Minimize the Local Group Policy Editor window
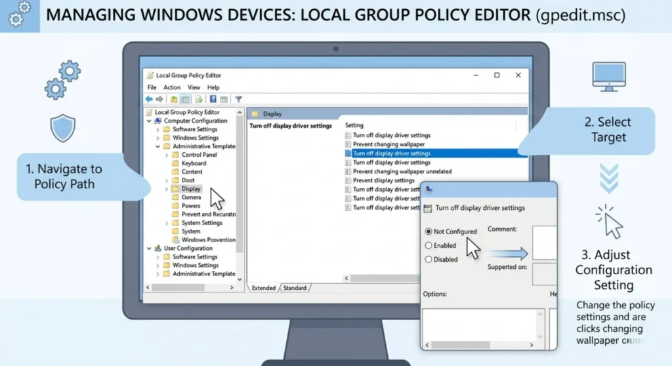This screenshot has height=366, width=672. [x=476, y=75]
